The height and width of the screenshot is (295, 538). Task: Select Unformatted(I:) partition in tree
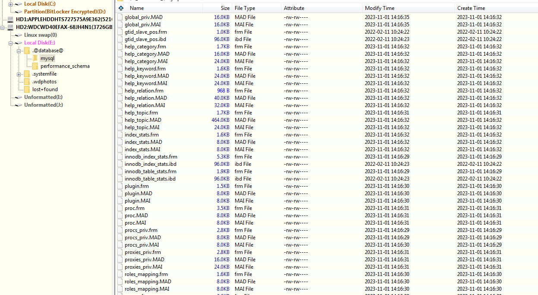(43, 97)
